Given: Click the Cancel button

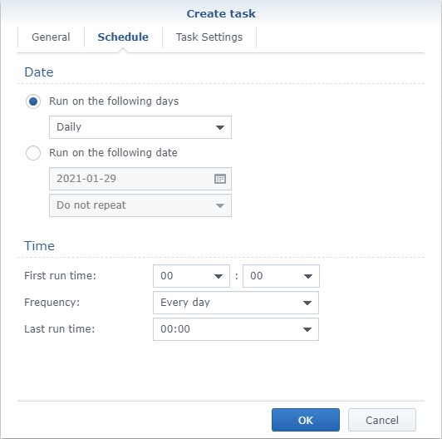Looking at the screenshot, I should 382,420.
